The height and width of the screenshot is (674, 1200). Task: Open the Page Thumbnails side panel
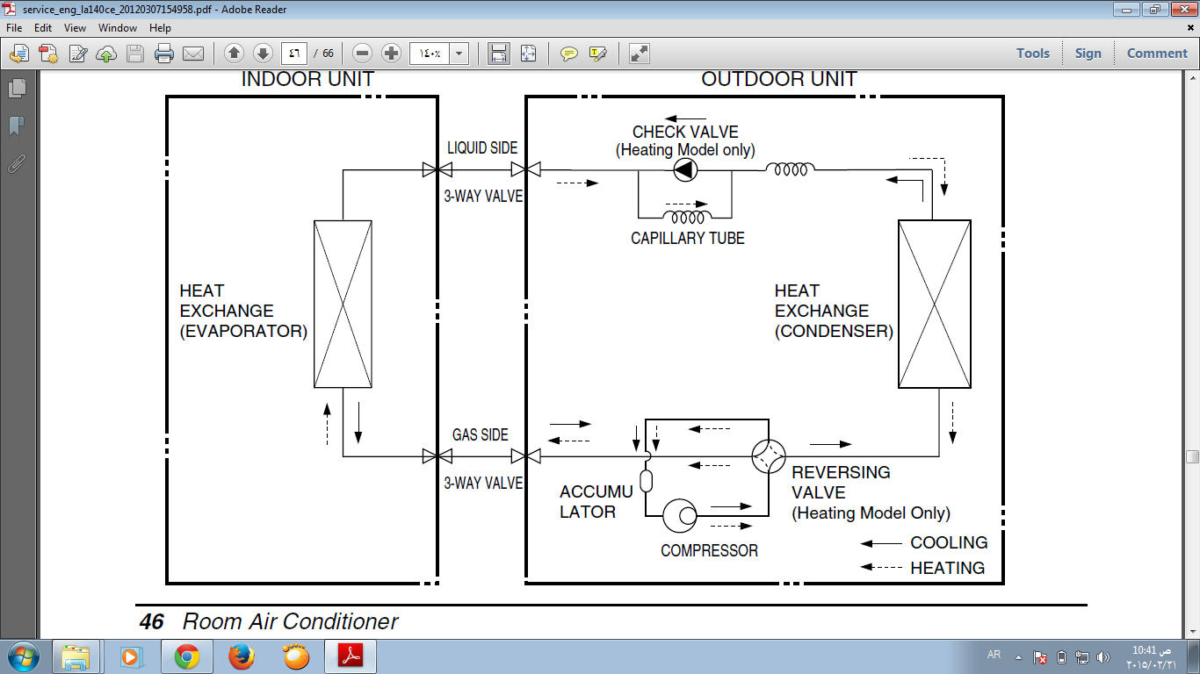coord(17,89)
